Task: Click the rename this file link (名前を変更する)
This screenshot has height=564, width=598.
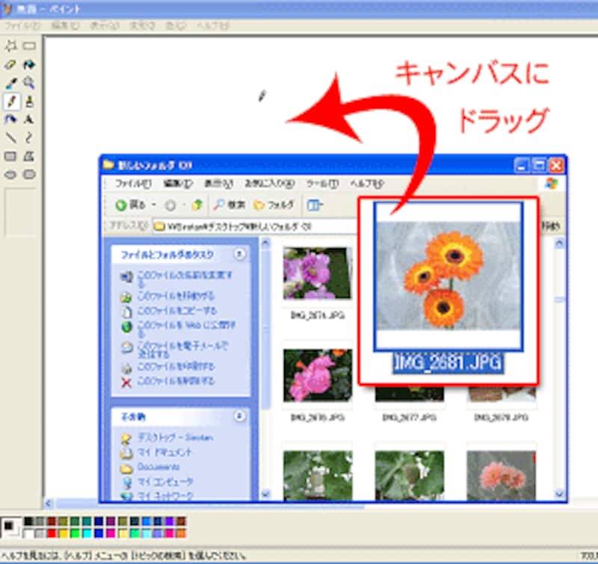Action: (185, 279)
